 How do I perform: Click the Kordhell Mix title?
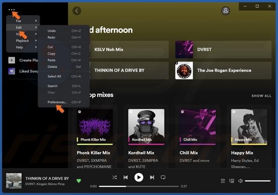(x=141, y=153)
